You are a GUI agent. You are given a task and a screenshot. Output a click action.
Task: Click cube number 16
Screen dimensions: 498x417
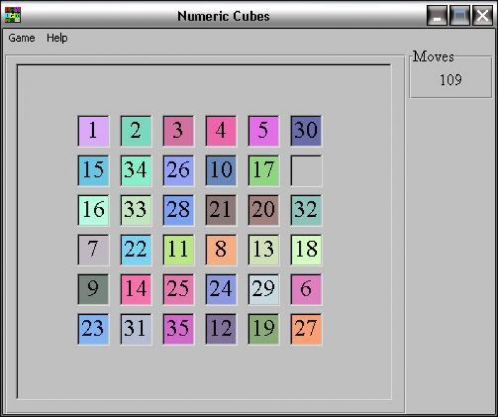93,210
